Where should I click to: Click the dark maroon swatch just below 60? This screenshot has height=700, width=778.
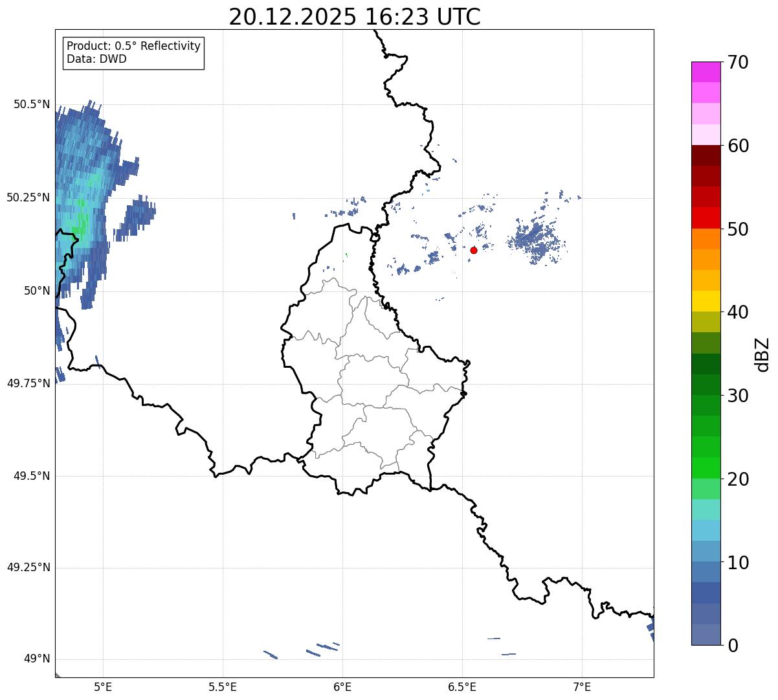pos(706,155)
